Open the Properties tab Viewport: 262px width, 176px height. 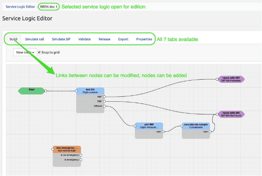coord(144,39)
